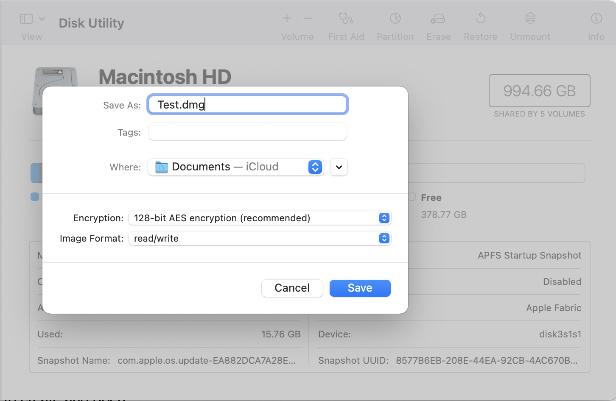Toggle the sidebar View button
This screenshot has height=401, width=616.
pos(26,19)
